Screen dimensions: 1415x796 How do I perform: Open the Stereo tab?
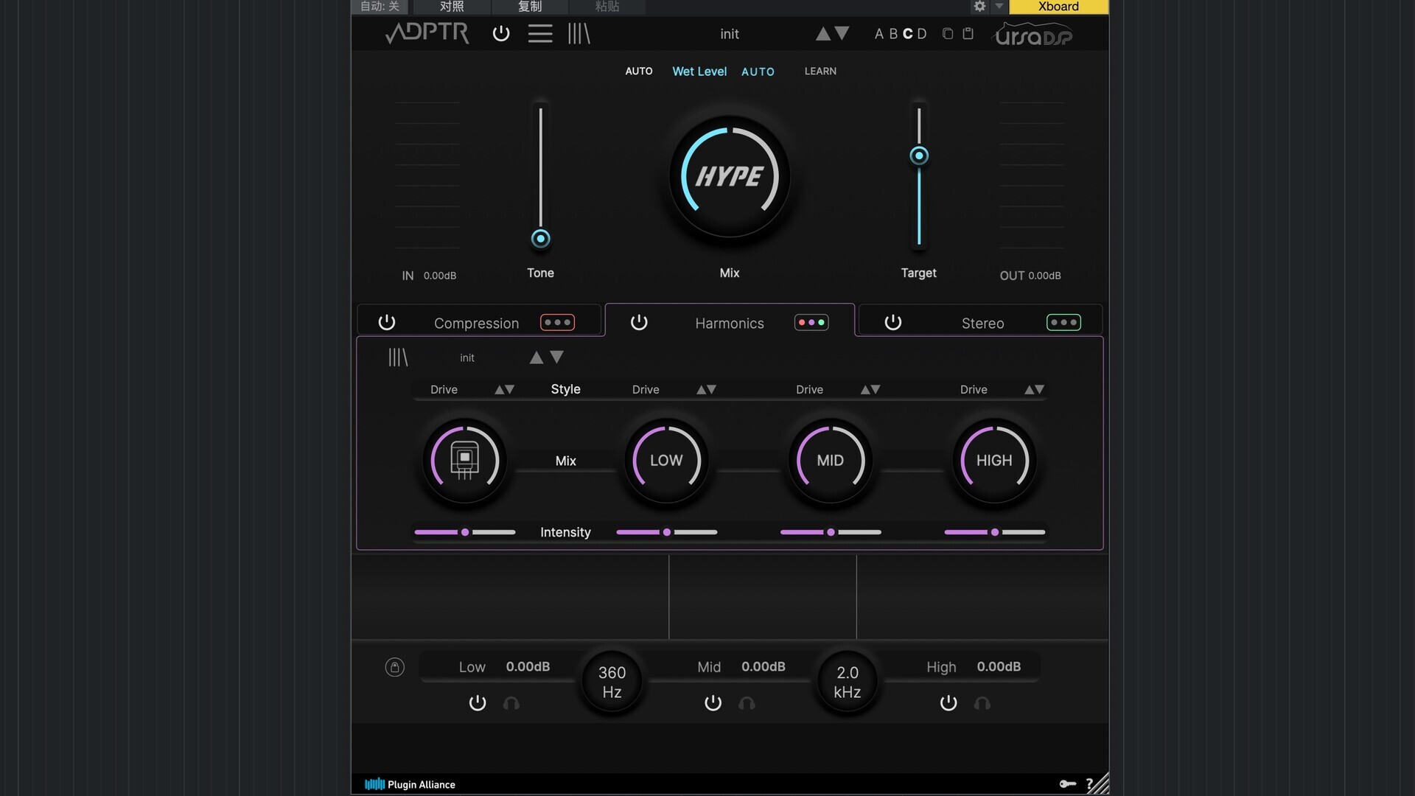click(x=982, y=324)
